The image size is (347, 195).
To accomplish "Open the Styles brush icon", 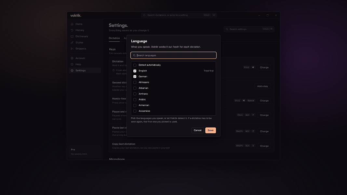I will 72,43.
